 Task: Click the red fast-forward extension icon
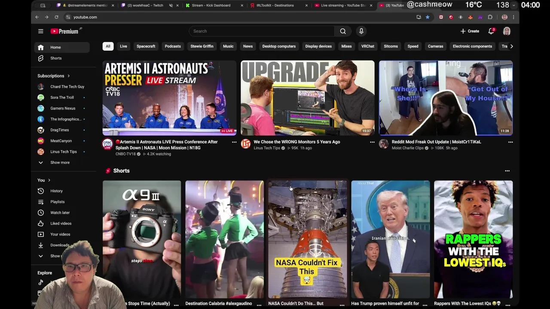click(441, 17)
